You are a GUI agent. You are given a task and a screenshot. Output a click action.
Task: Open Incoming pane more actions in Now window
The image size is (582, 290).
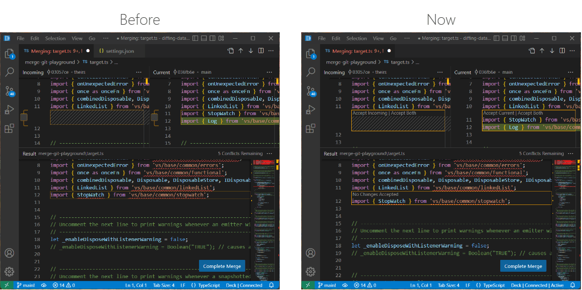(x=440, y=72)
